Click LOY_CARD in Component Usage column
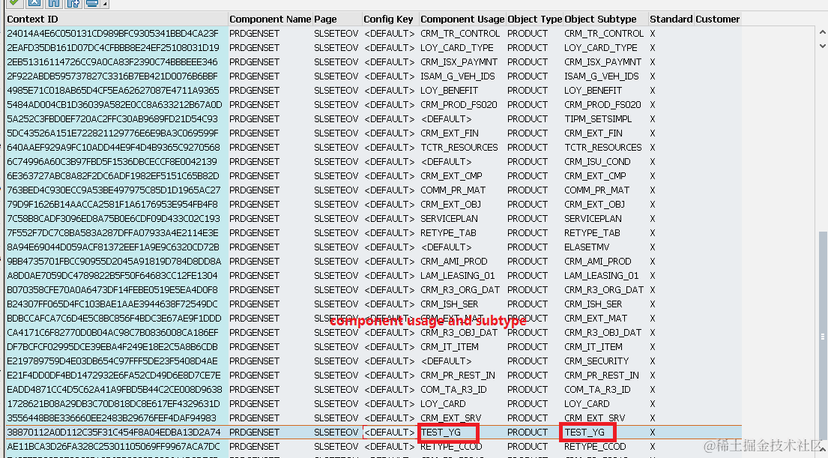 [x=443, y=404]
